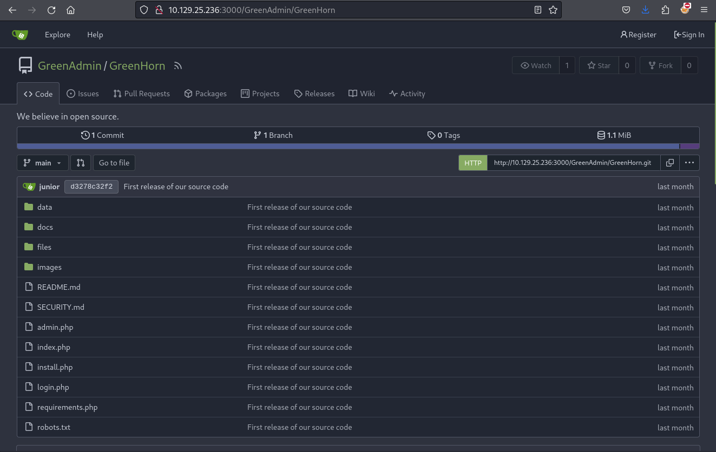This screenshot has height=452, width=716.
Task: Click the language statistics color bar
Action: [358, 146]
